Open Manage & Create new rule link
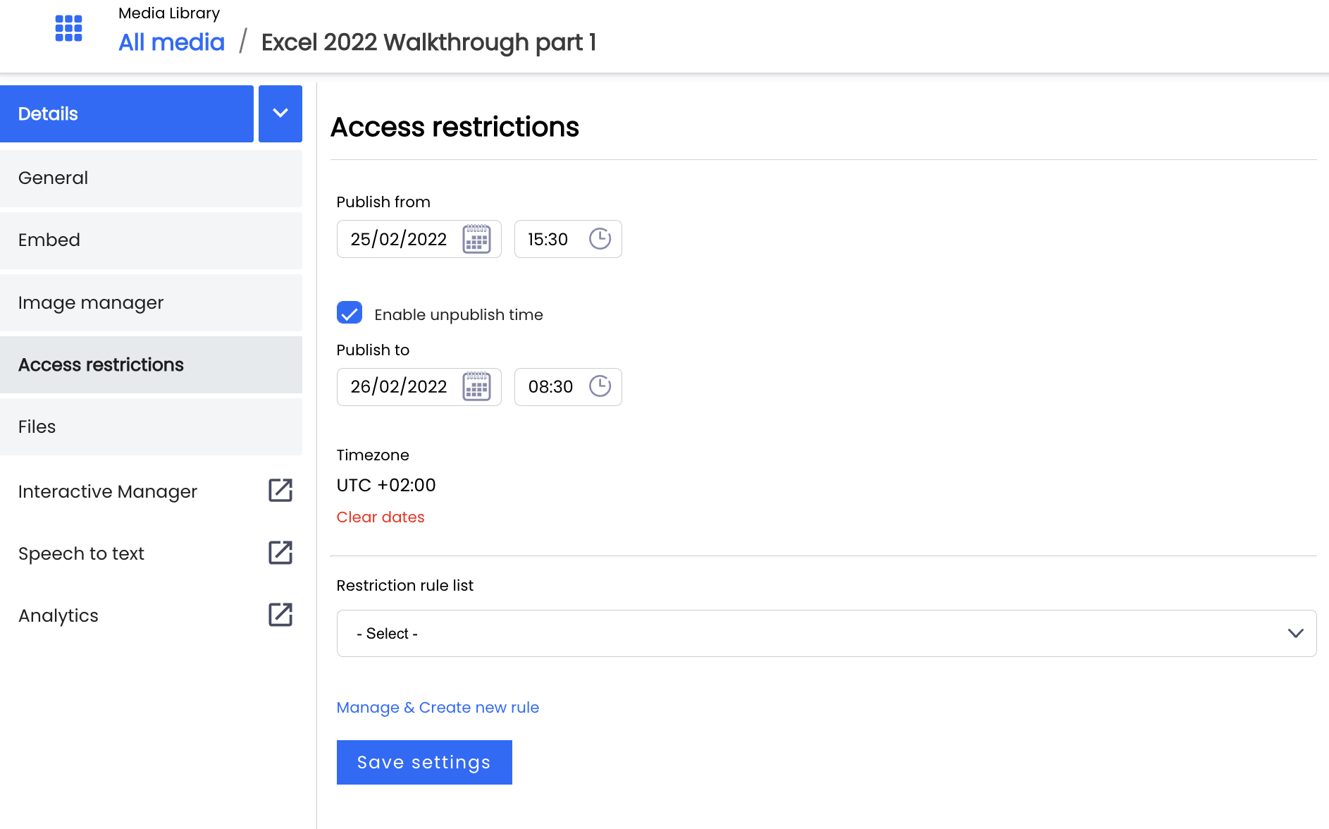The height and width of the screenshot is (829, 1329). click(x=438, y=707)
